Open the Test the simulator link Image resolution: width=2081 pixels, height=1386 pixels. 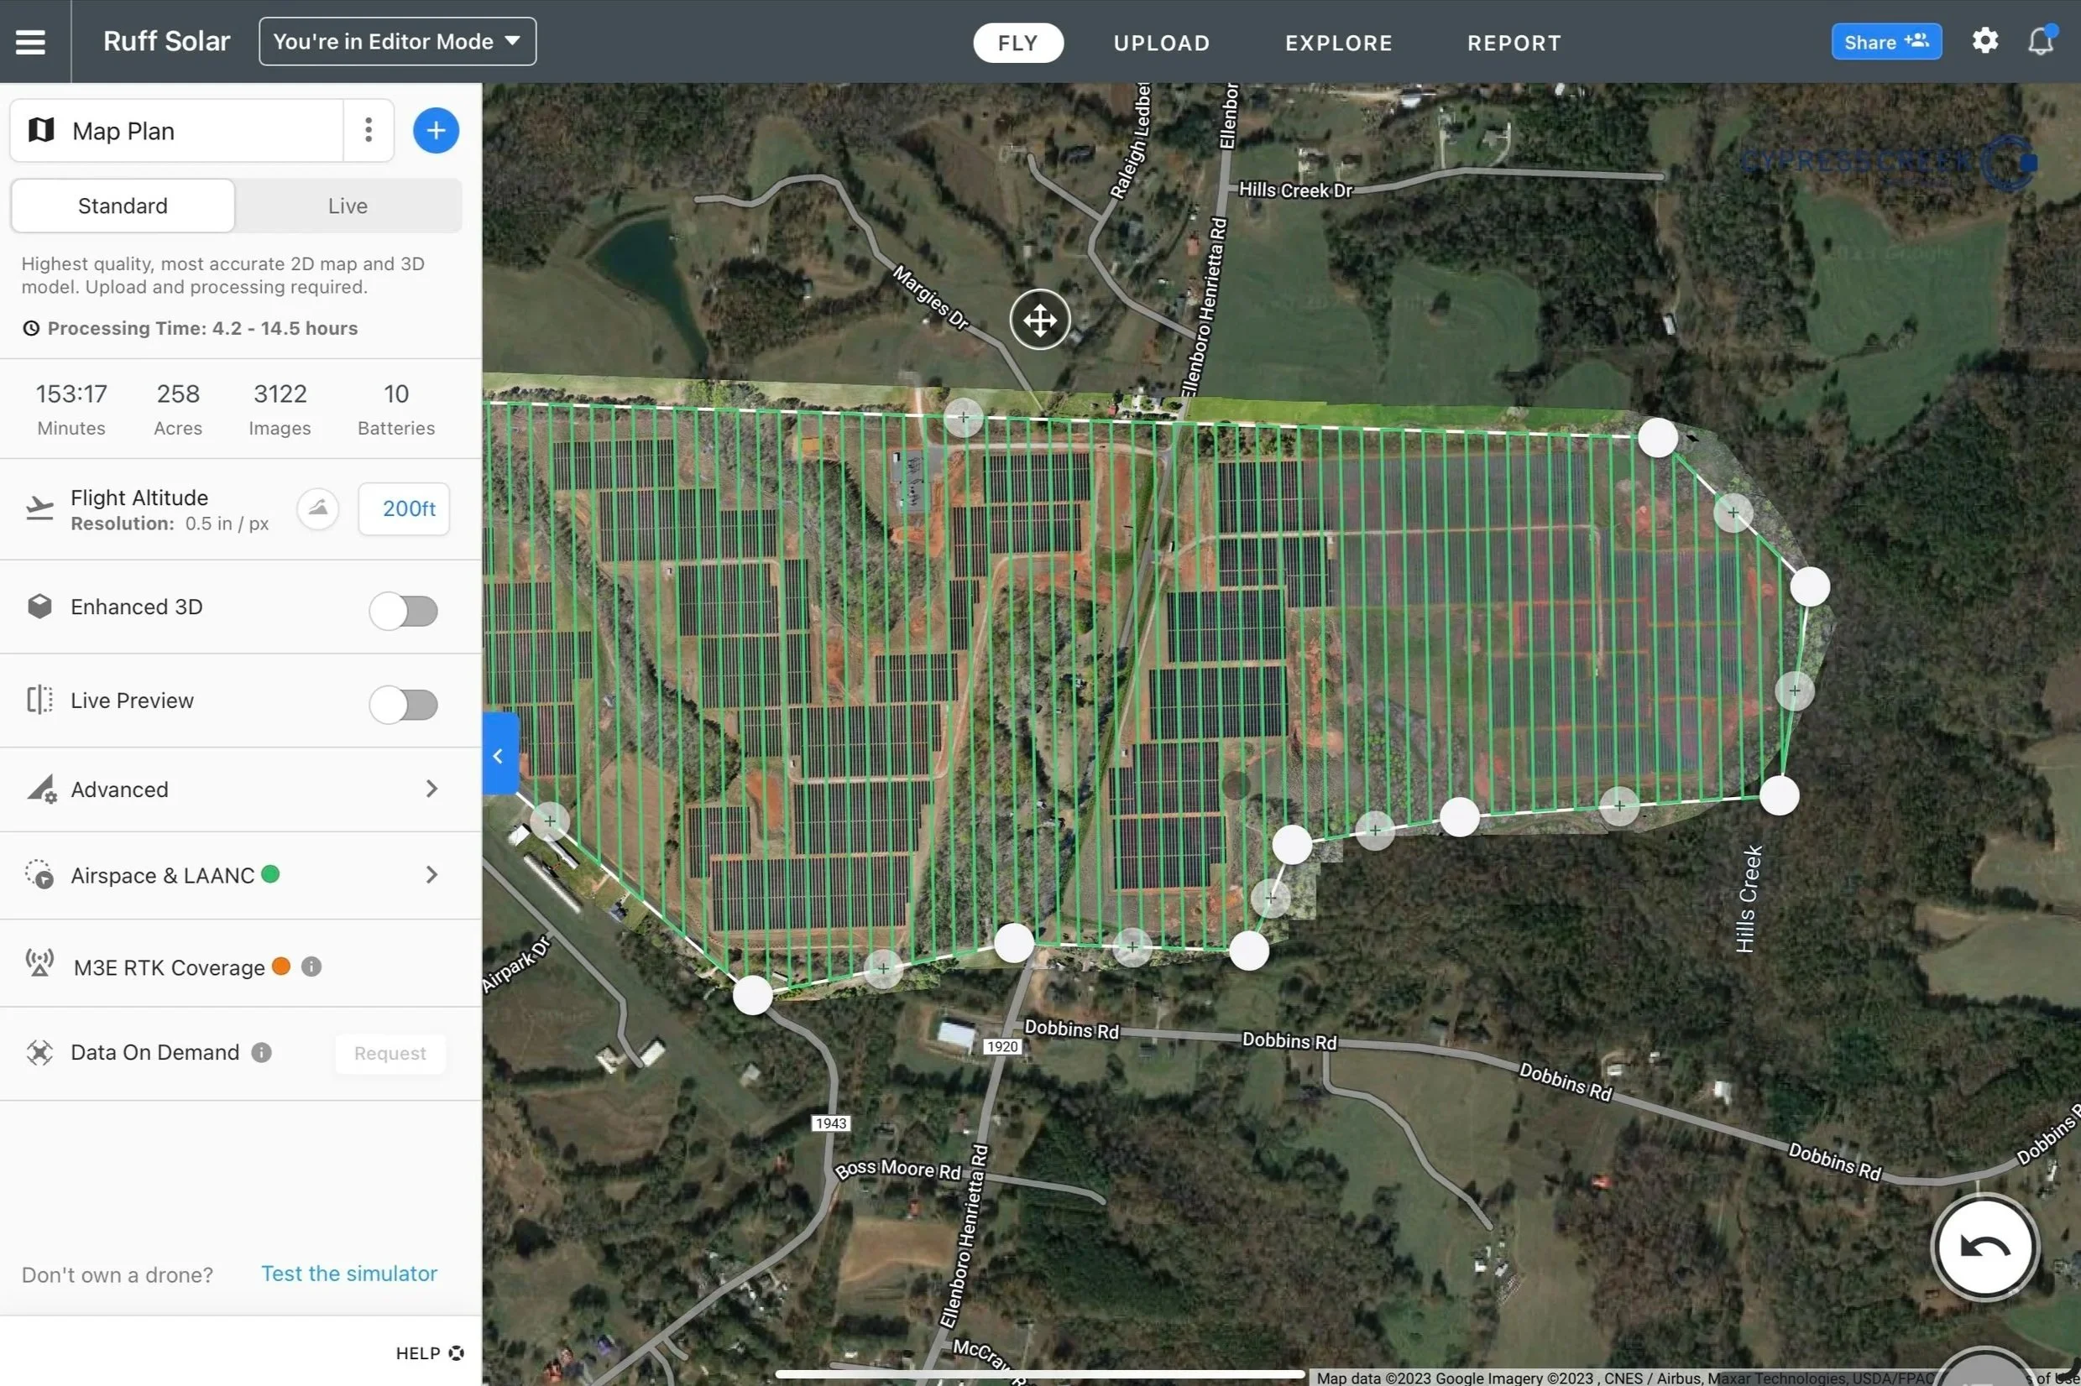tap(348, 1274)
